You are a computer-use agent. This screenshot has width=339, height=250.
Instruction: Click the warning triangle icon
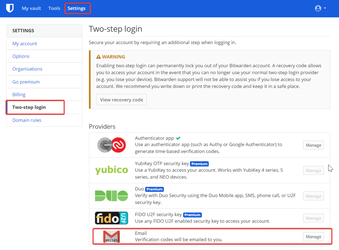tap(99, 57)
